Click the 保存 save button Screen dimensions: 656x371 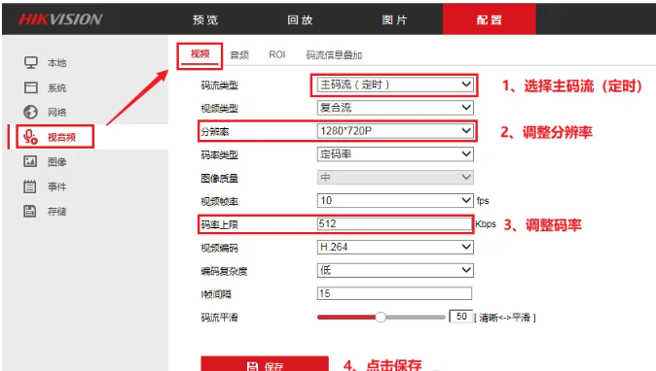[x=265, y=364]
